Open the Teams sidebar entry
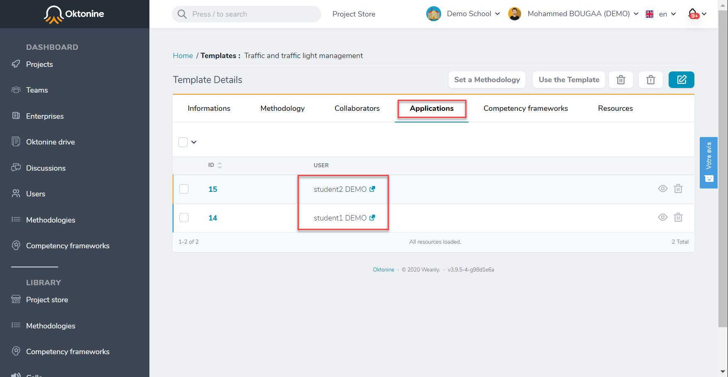 point(37,90)
